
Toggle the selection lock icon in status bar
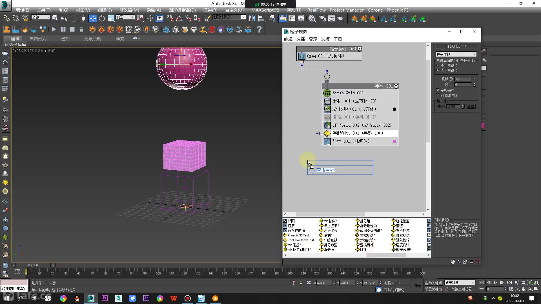click(x=301, y=283)
